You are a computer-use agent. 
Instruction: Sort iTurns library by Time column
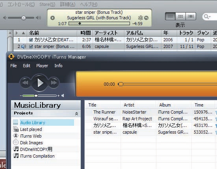[203, 105]
